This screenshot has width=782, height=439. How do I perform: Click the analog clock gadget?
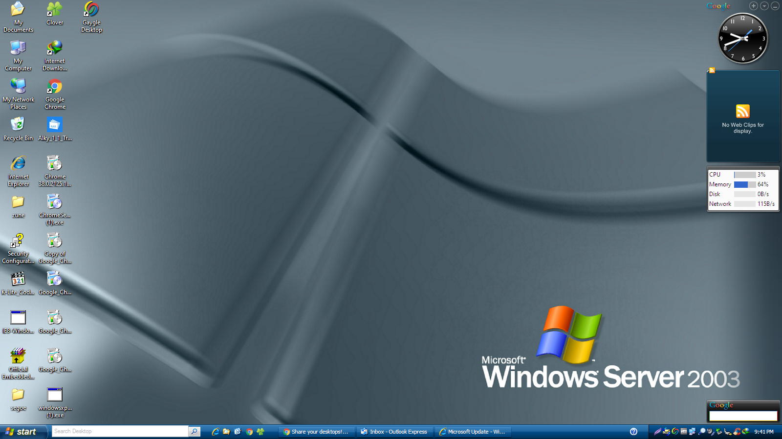click(743, 39)
